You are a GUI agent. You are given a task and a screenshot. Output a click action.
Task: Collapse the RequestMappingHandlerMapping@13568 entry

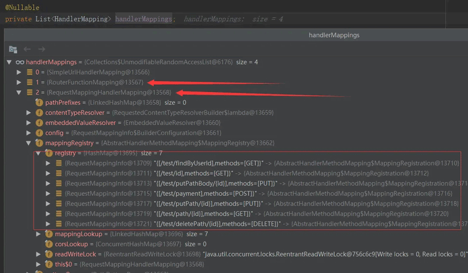pyautogui.click(x=19, y=93)
